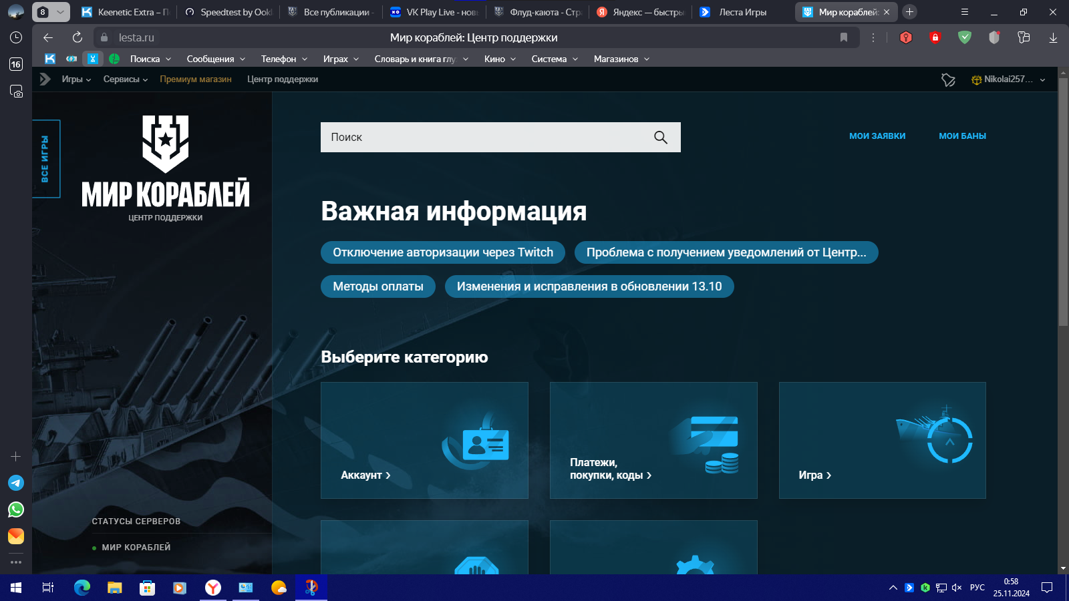This screenshot has width=1069, height=601.
Task: Reload the current page
Action: 78,37
